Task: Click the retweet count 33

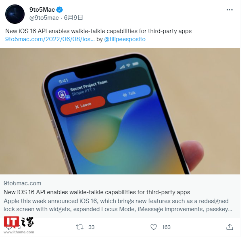Action: point(92,227)
